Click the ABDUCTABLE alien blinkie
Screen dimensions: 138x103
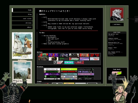coord(52,77)
